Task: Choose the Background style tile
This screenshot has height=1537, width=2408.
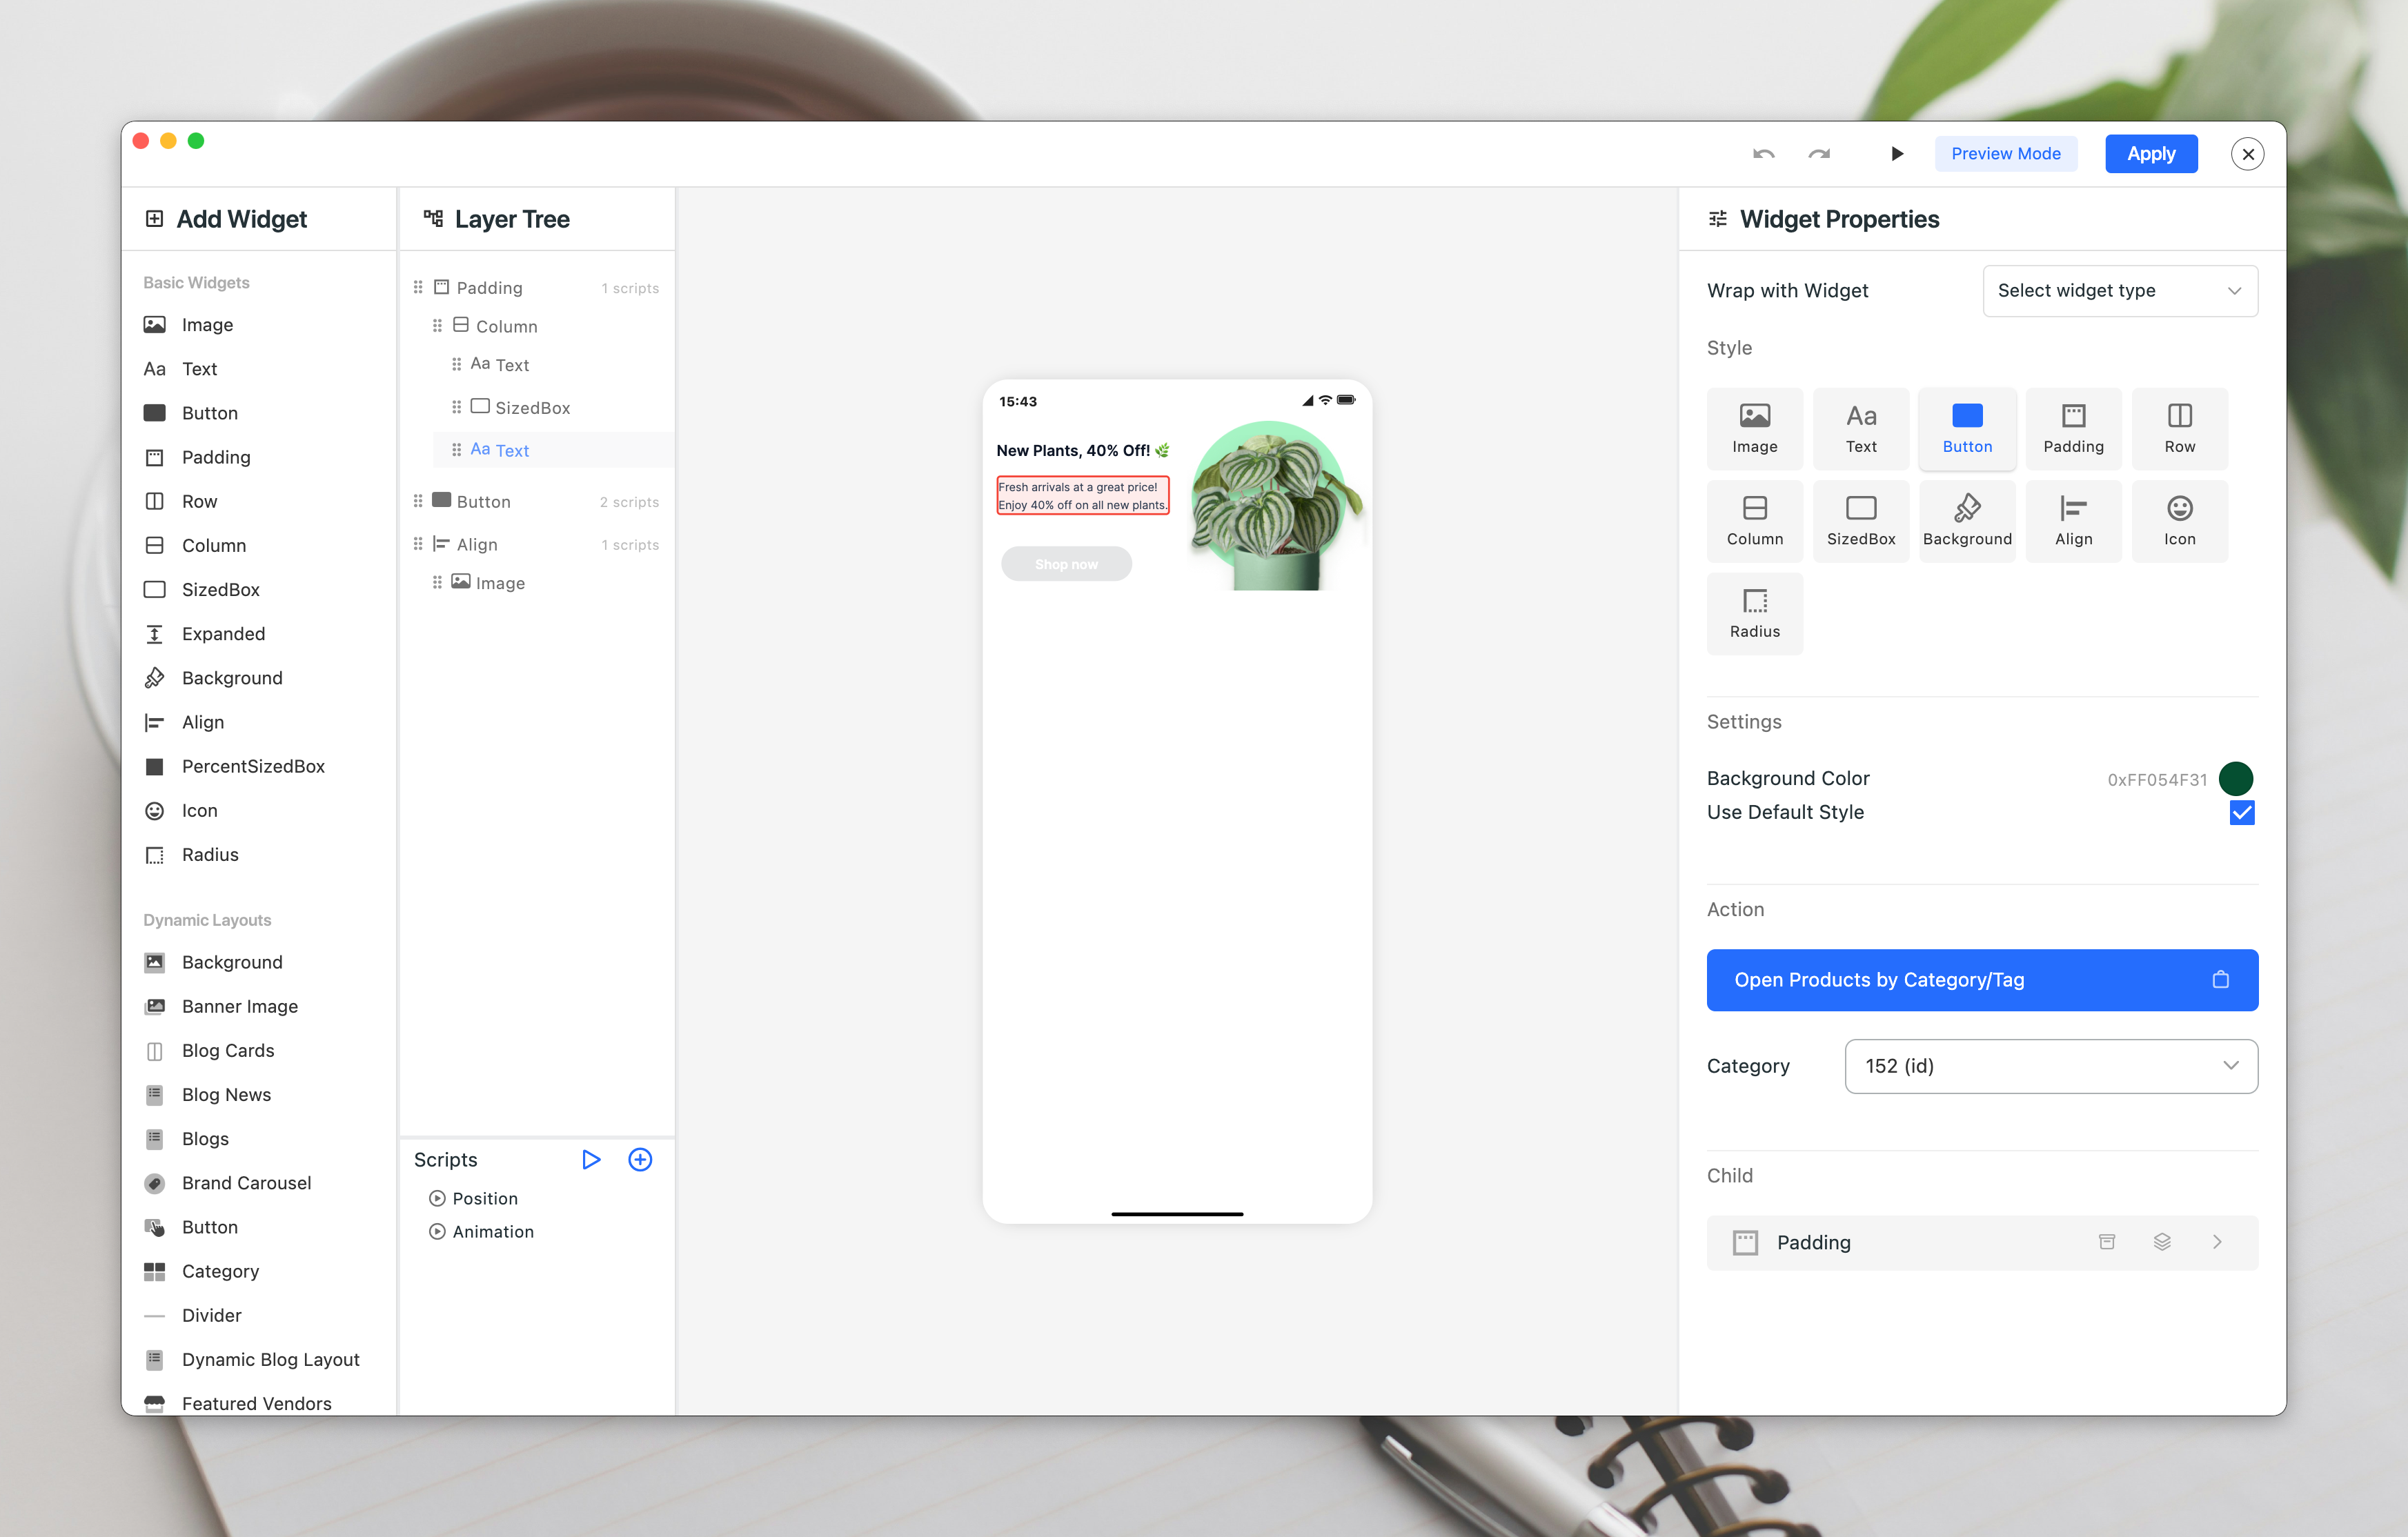Action: [1966, 521]
